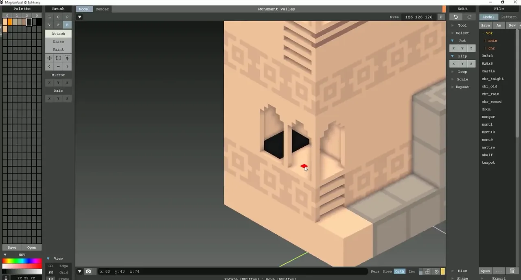Click the trash delete icon in File panel
521x280 pixels.
pyautogui.click(x=512, y=271)
